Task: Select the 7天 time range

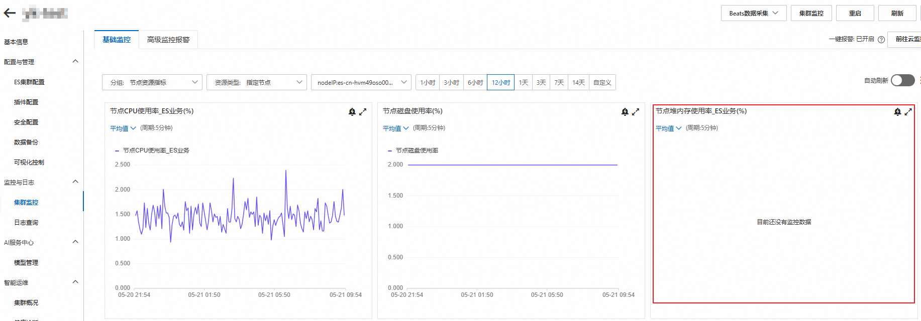Action: coord(559,82)
